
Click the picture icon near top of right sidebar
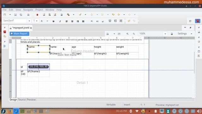click(x=199, y=32)
